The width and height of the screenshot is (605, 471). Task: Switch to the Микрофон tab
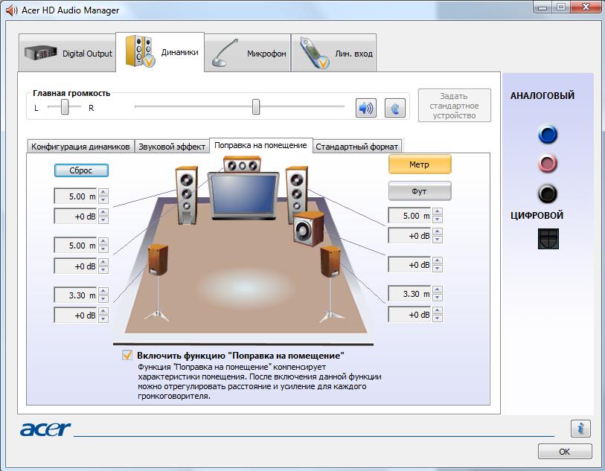(248, 53)
